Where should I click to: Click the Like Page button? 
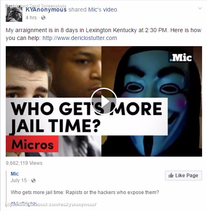click(183, 176)
